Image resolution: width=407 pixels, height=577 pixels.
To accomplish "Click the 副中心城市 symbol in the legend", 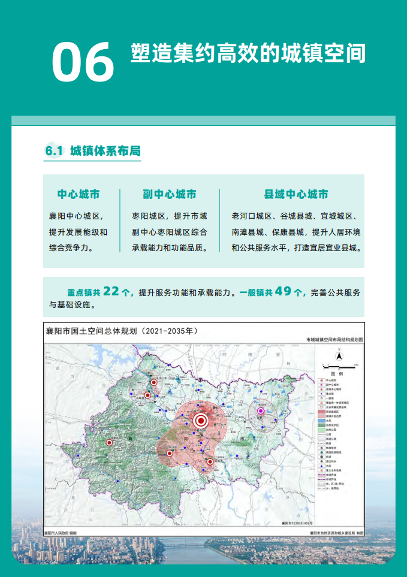I will pos(321,385).
